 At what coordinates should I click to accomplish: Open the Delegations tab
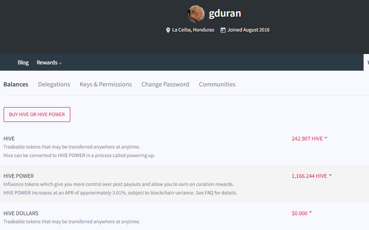tap(54, 84)
